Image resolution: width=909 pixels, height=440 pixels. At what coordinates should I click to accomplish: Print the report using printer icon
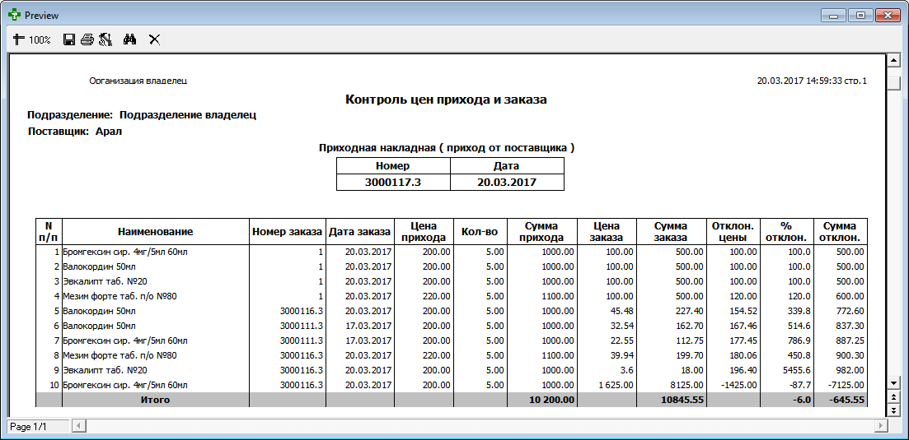coord(87,40)
